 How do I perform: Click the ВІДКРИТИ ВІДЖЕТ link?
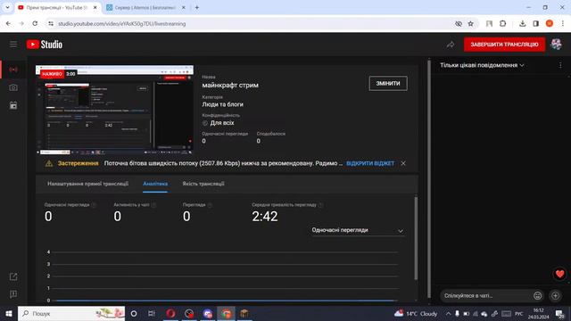click(x=370, y=163)
